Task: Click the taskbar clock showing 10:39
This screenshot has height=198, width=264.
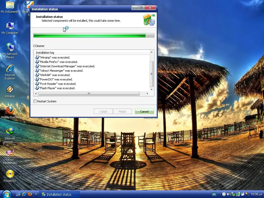Action: coord(257,194)
